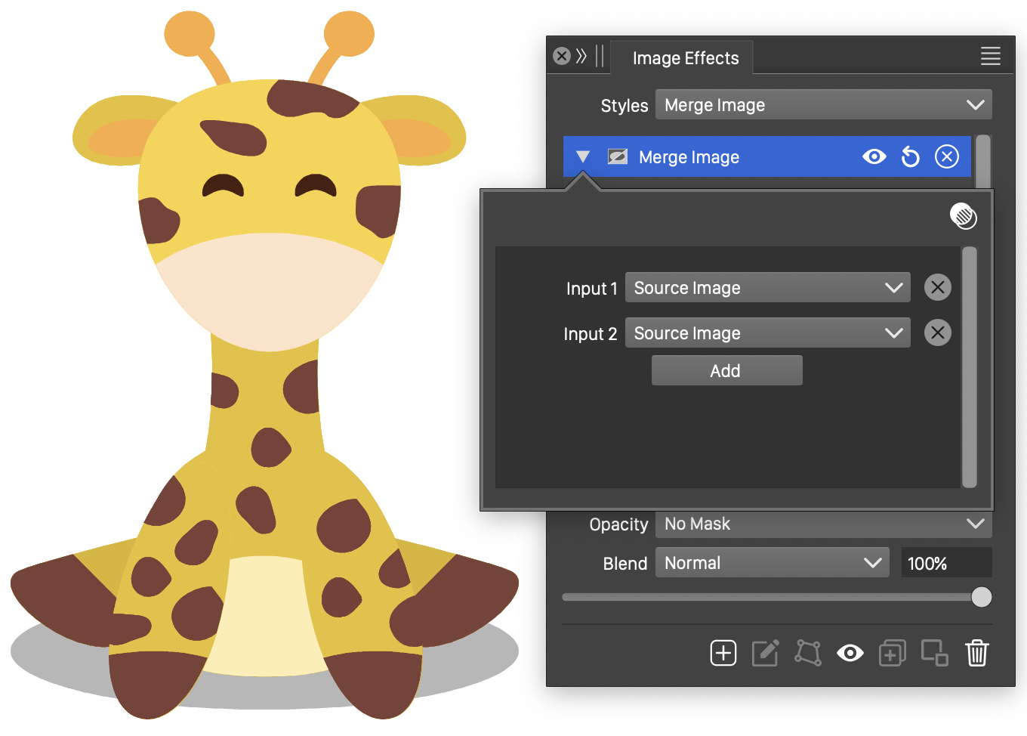Add new effect with plus icon
Viewport: 1027px width, 736px height.
(x=723, y=653)
